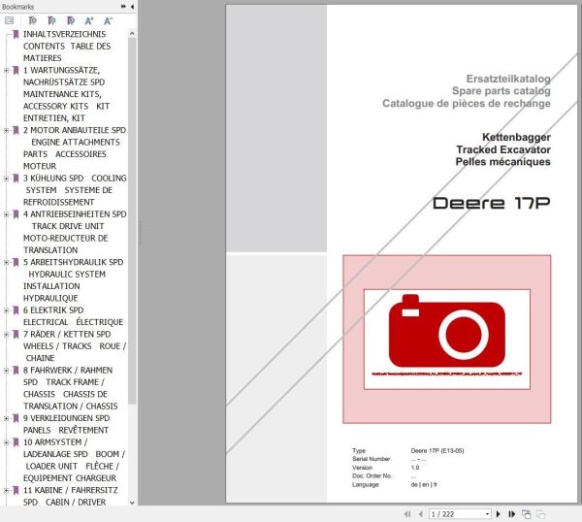Expand the 6 ELEKTRIK bookmark
This screenshot has height=522, width=582.
pyautogui.click(x=6, y=310)
